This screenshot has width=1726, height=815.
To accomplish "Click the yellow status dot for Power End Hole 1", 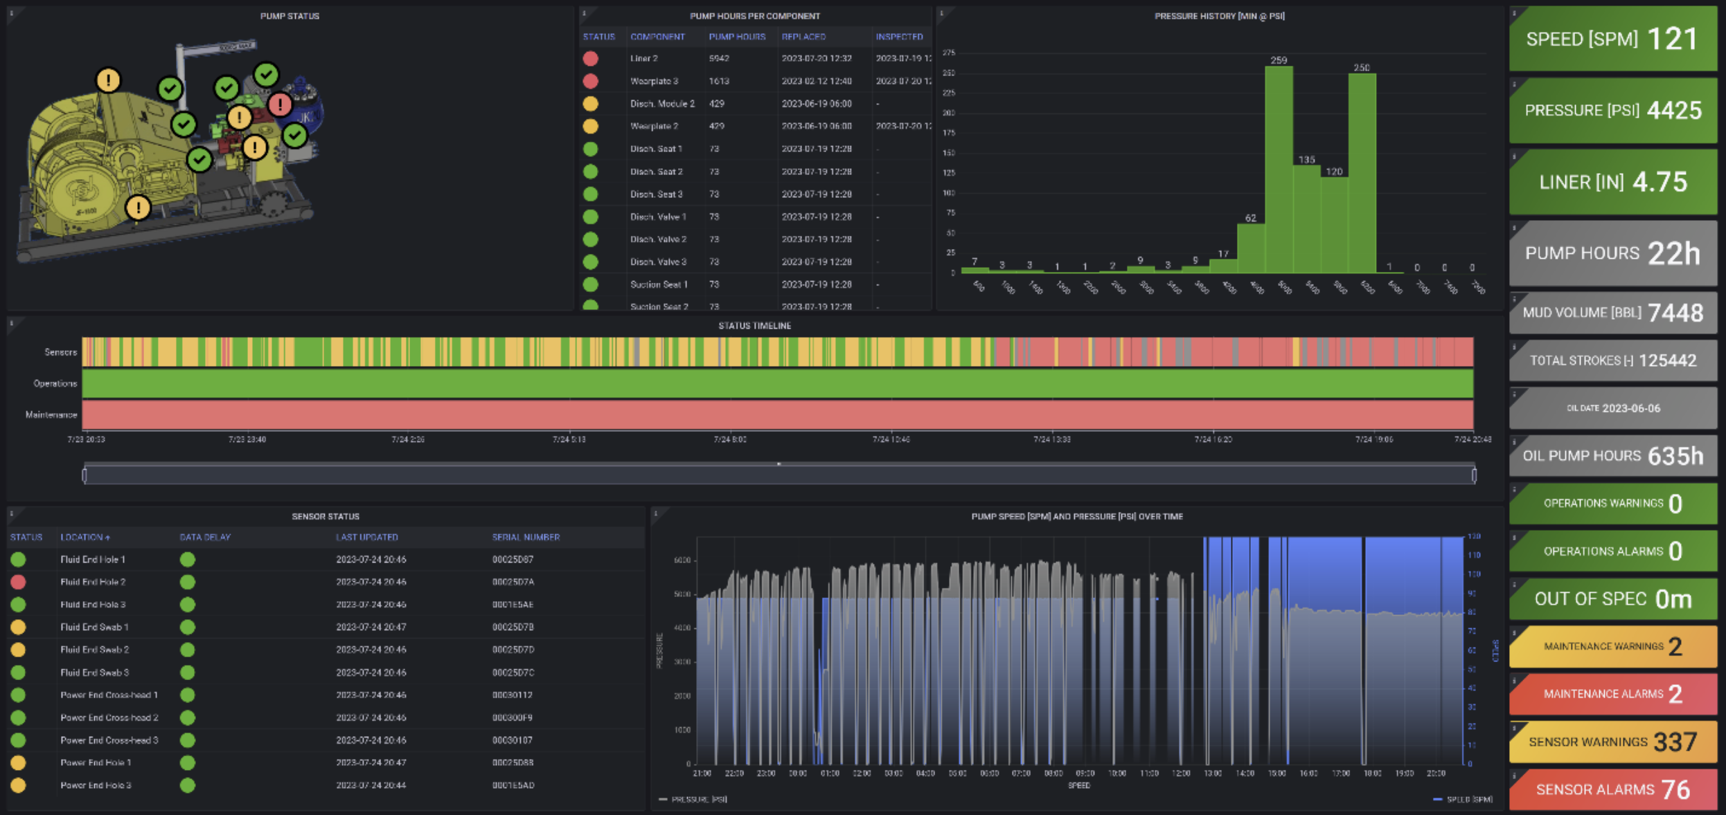I will point(19,762).
